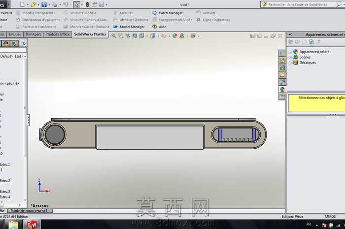Open the Model Manager tool
Screen dimensions: 345x229
point(129,27)
